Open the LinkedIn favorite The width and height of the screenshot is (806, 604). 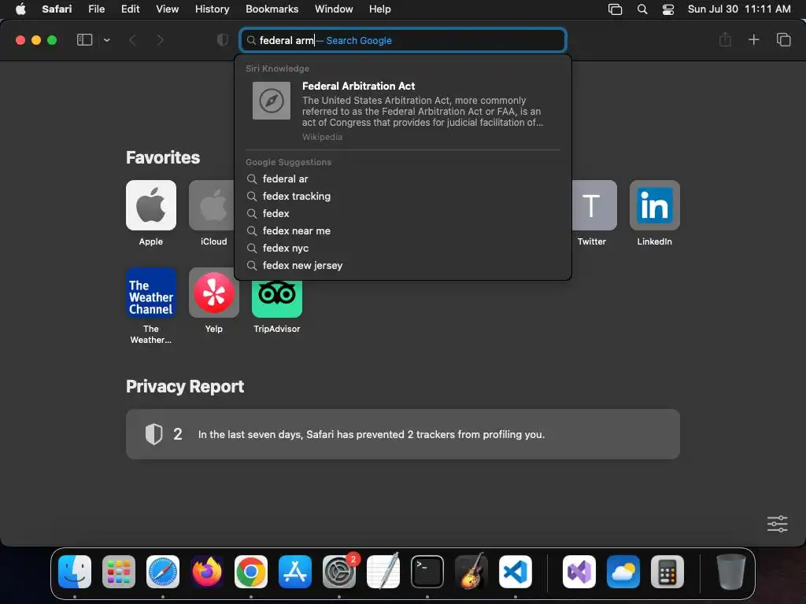point(655,205)
